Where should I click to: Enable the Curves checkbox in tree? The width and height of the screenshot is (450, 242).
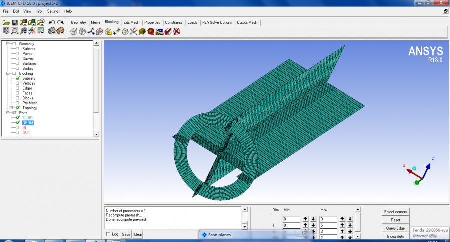tap(18, 58)
